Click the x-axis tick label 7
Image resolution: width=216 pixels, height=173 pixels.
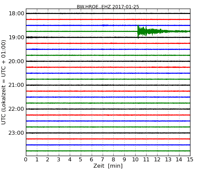click(x=102, y=159)
